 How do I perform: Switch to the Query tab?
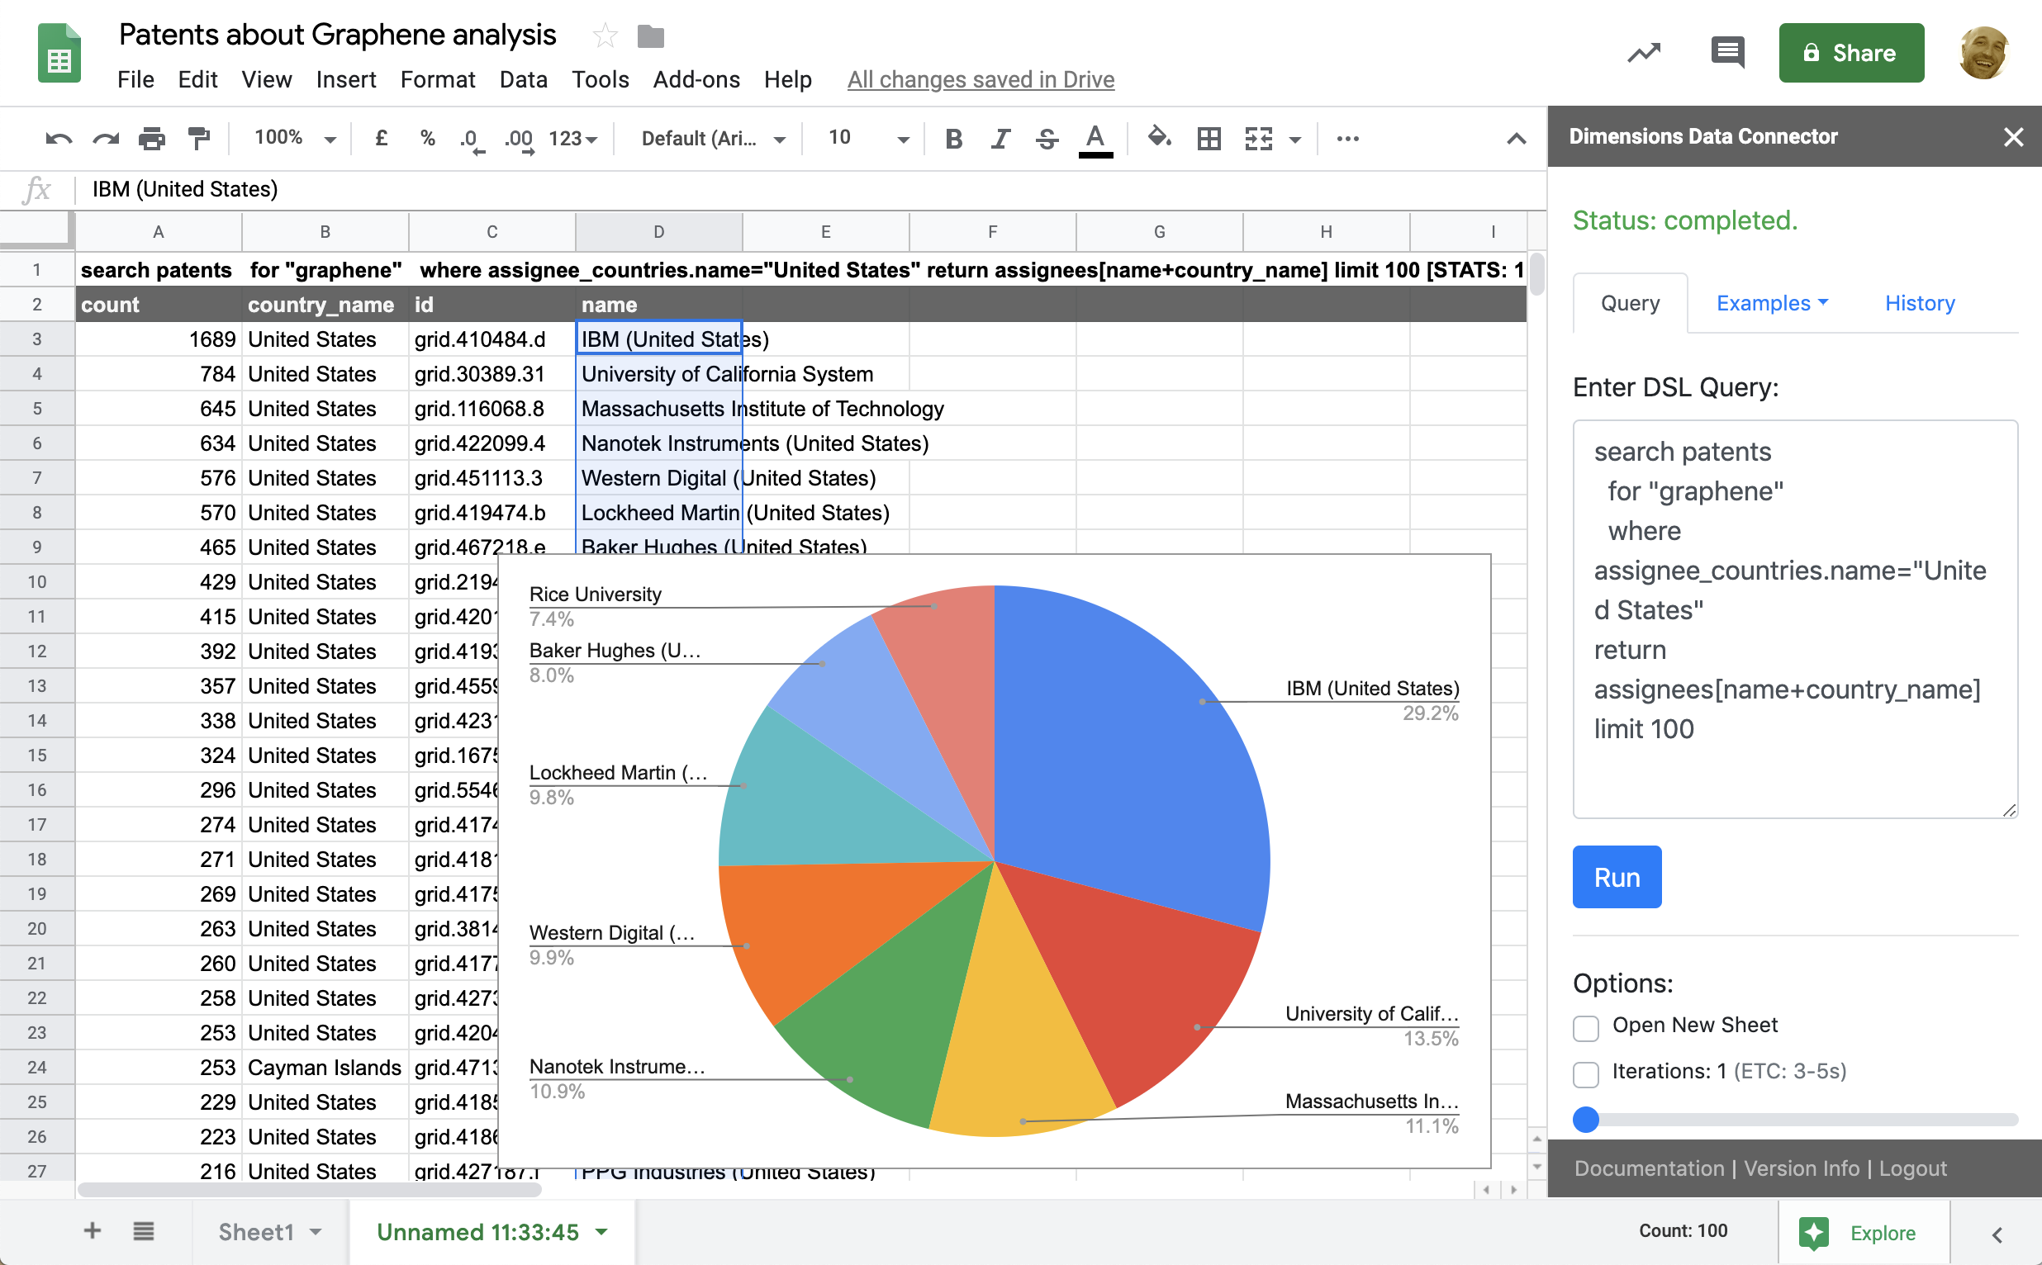point(1630,303)
